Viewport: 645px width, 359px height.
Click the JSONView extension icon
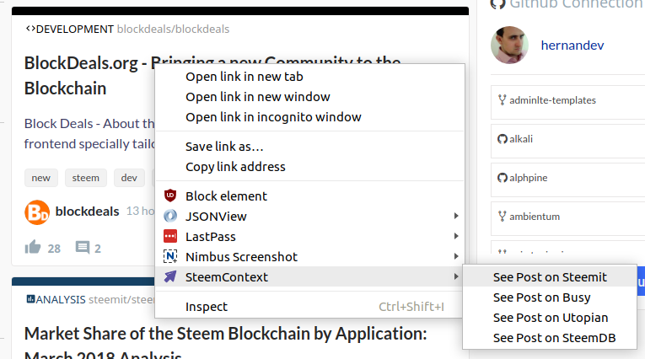click(x=170, y=217)
